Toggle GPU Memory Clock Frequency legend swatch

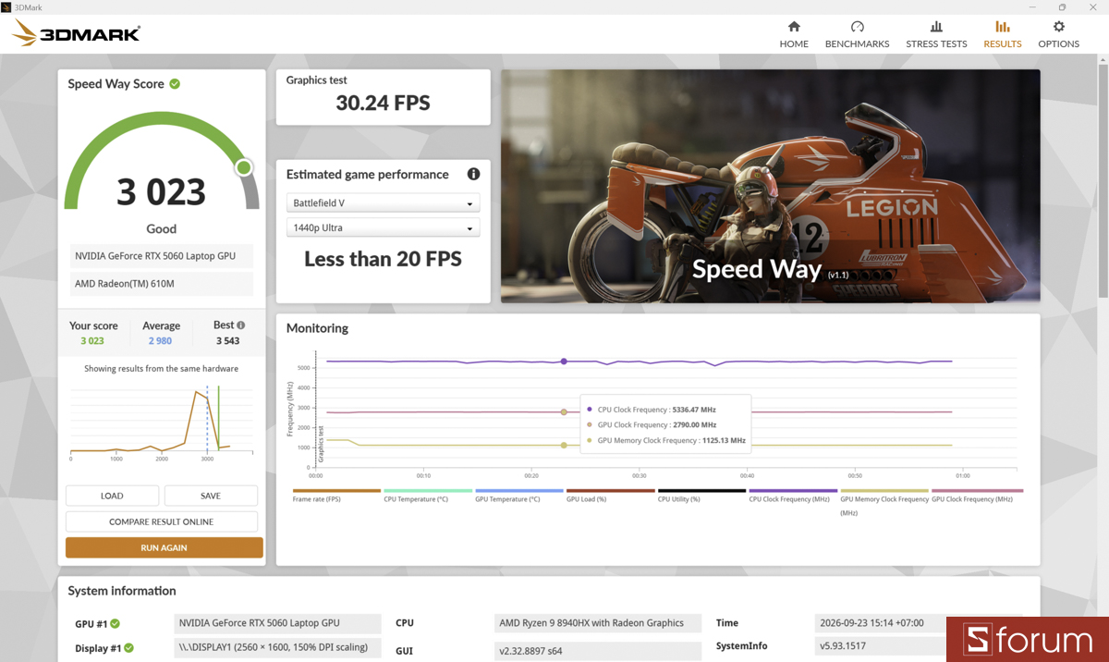[x=884, y=491]
